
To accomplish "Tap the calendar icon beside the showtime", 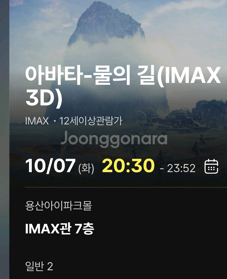I will [211, 167].
